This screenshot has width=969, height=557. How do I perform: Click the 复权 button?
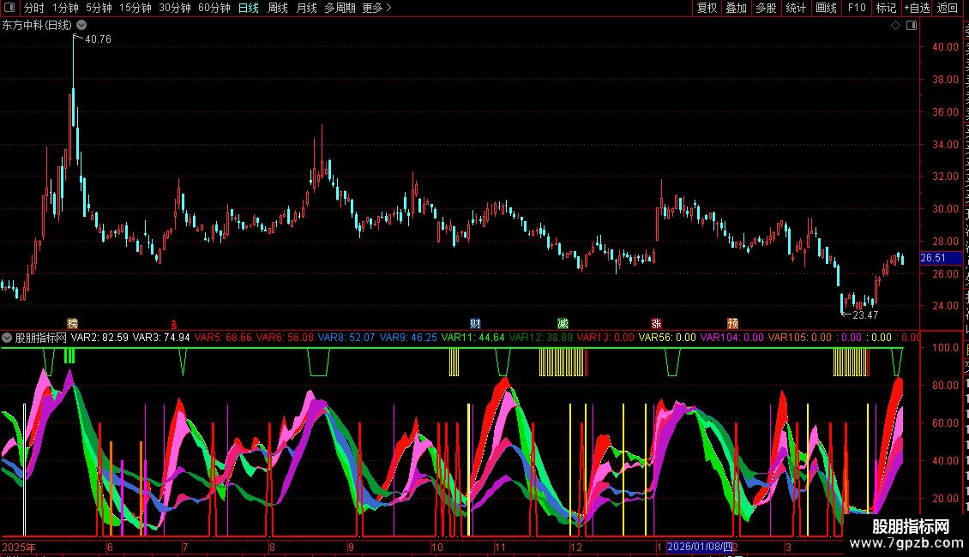(x=707, y=8)
